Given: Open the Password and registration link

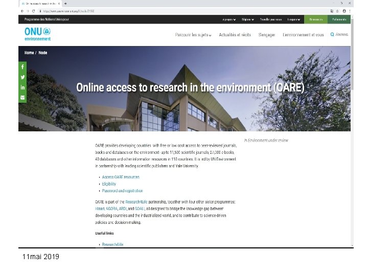Looking at the screenshot, I should [122, 191].
